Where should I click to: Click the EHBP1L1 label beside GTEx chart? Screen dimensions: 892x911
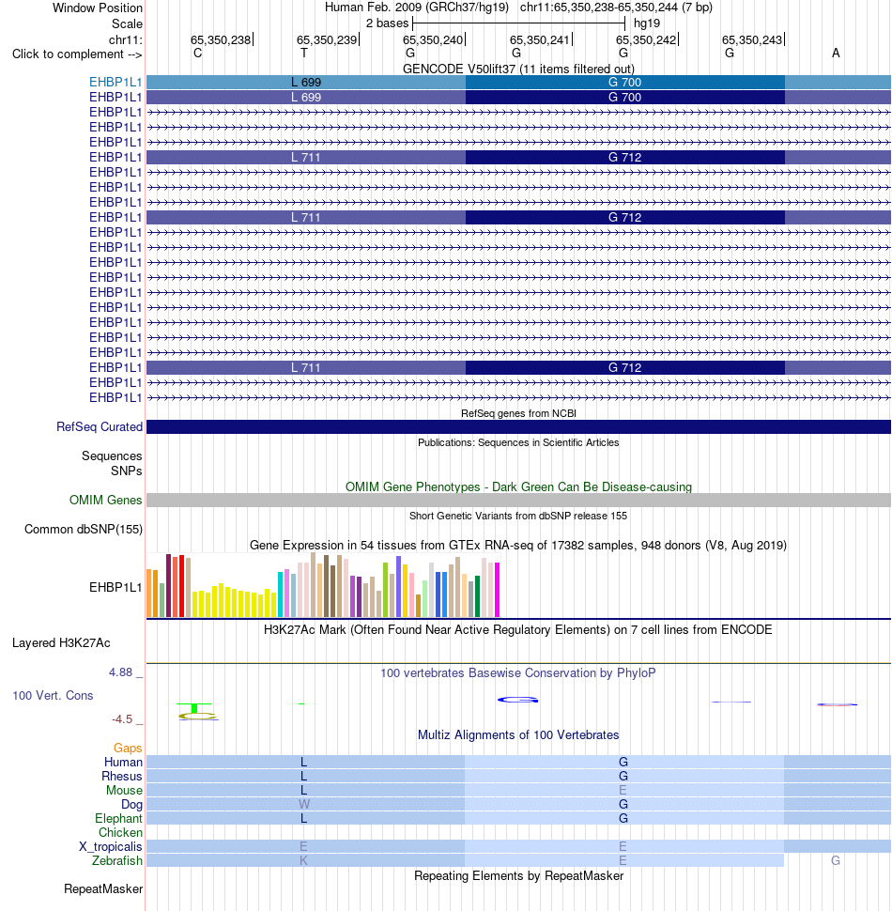[x=115, y=587]
